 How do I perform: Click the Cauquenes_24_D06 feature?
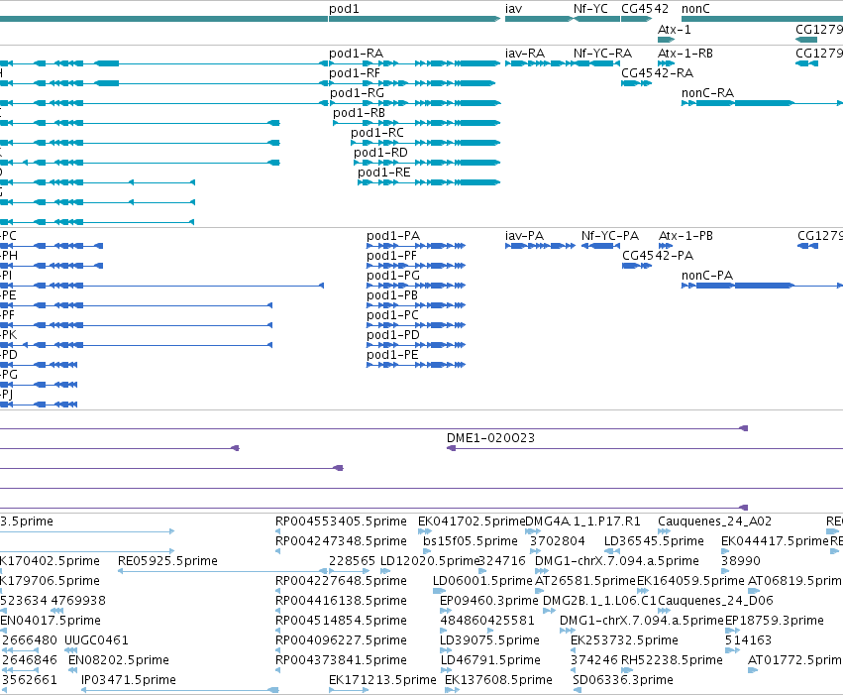[x=664, y=611]
